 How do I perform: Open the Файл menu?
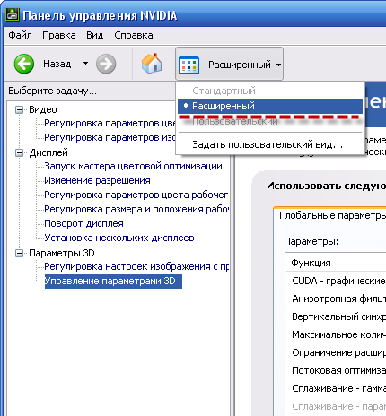point(20,35)
